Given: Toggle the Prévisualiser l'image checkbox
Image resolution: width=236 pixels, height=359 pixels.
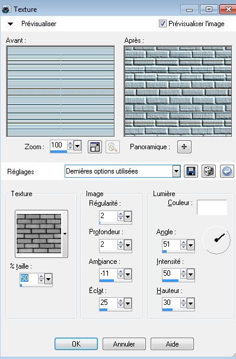Looking at the screenshot, I should [162, 24].
